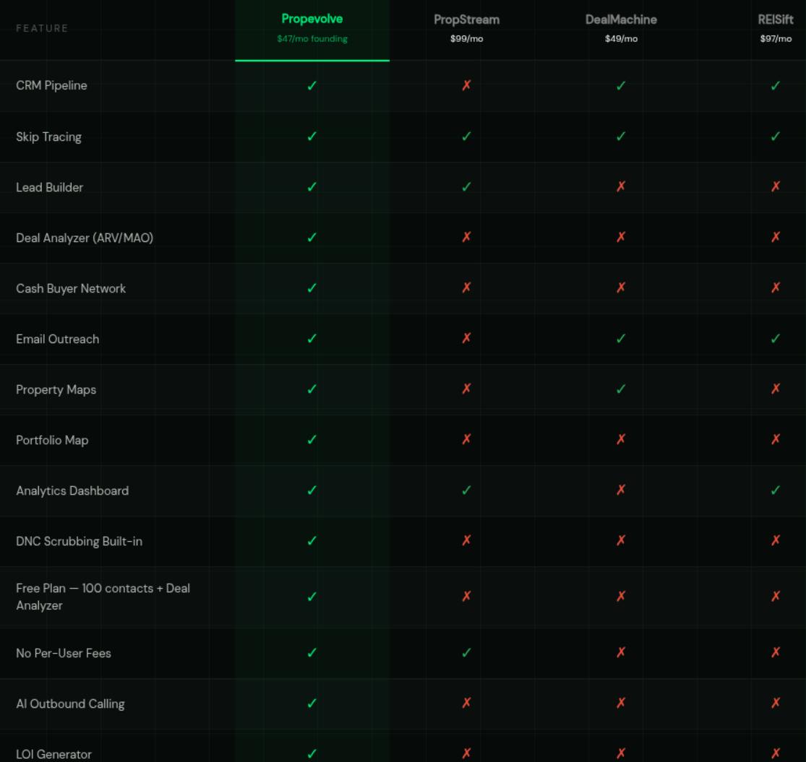806x762 pixels.
Task: Click DealMachine checkmark for CRM Pipeline
Action: coord(621,86)
